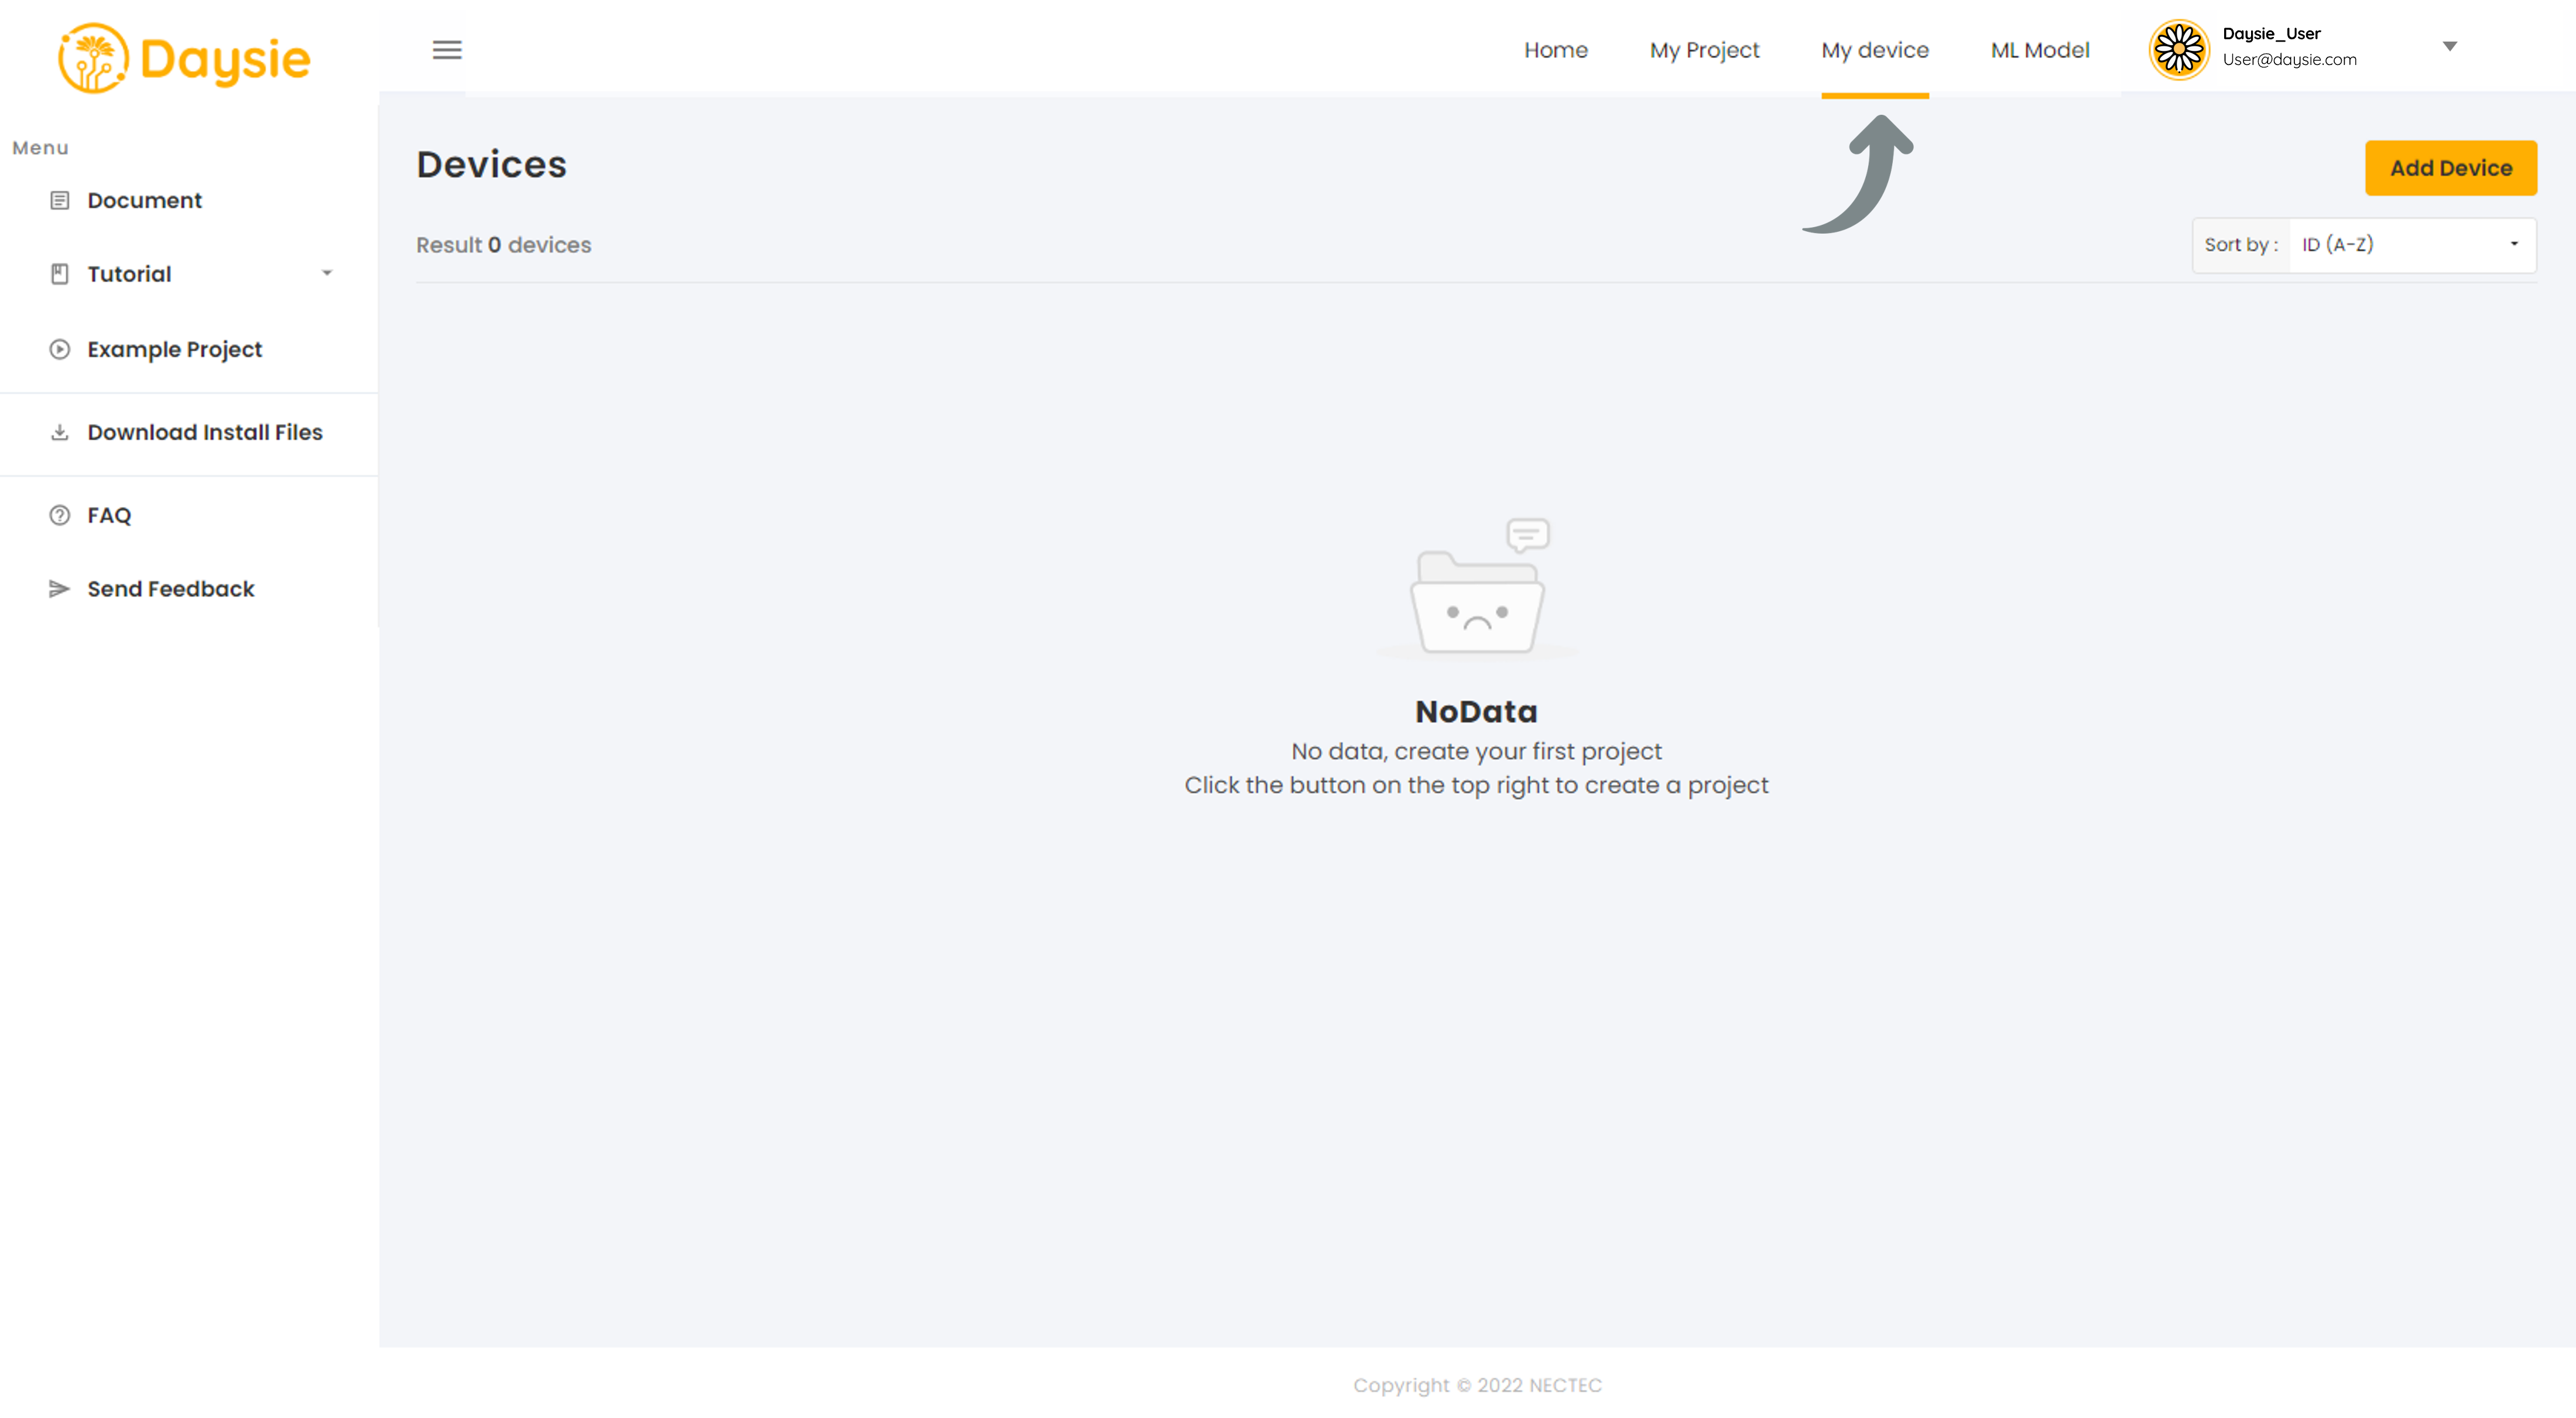2576x1418 pixels.
Task: Expand the Tutorial submenu arrow
Action: pos(327,273)
